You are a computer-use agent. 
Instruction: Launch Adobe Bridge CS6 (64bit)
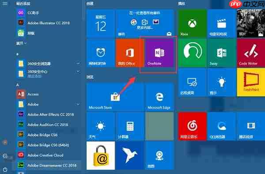(x=48, y=145)
